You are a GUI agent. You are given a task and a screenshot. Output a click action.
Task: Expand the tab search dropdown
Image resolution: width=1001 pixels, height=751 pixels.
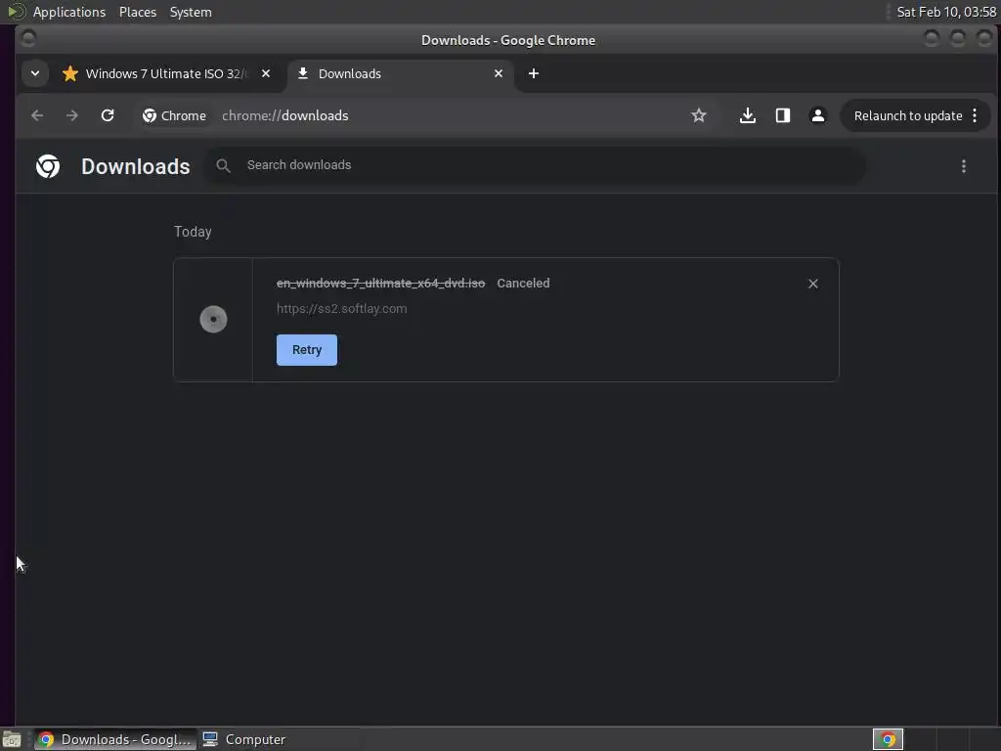pyautogui.click(x=35, y=73)
